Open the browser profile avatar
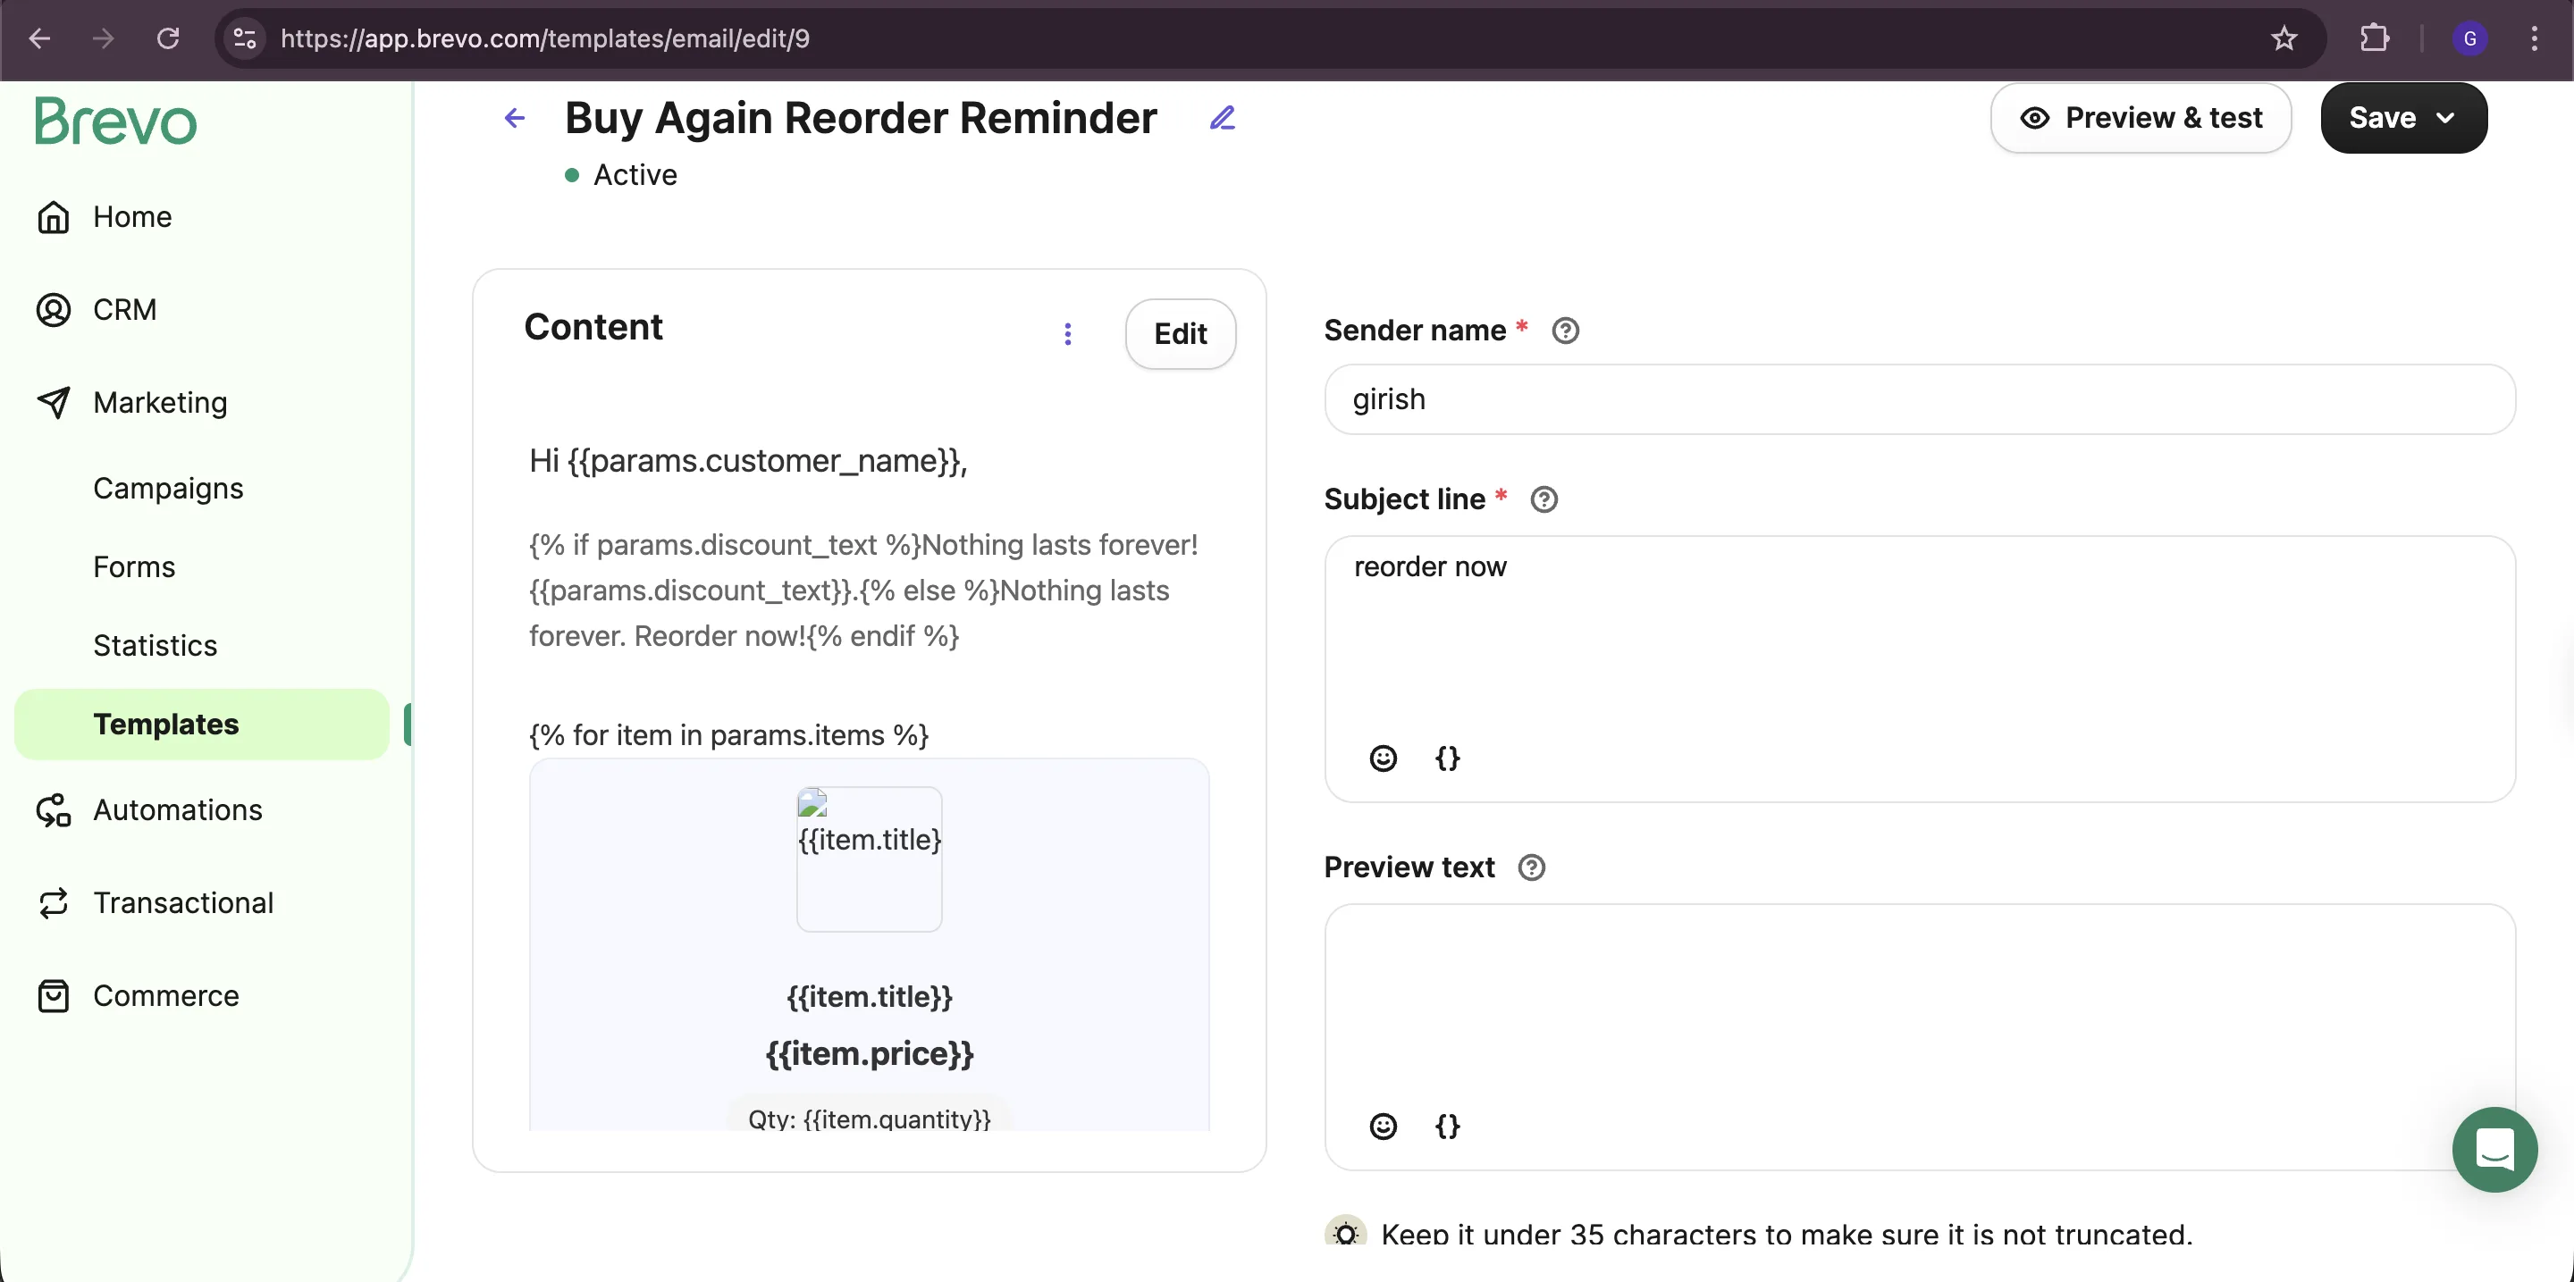2574x1282 pixels. click(2470, 38)
